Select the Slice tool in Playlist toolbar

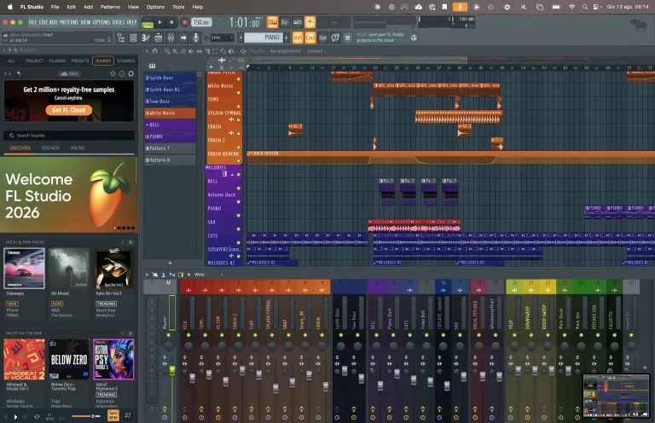(207, 51)
